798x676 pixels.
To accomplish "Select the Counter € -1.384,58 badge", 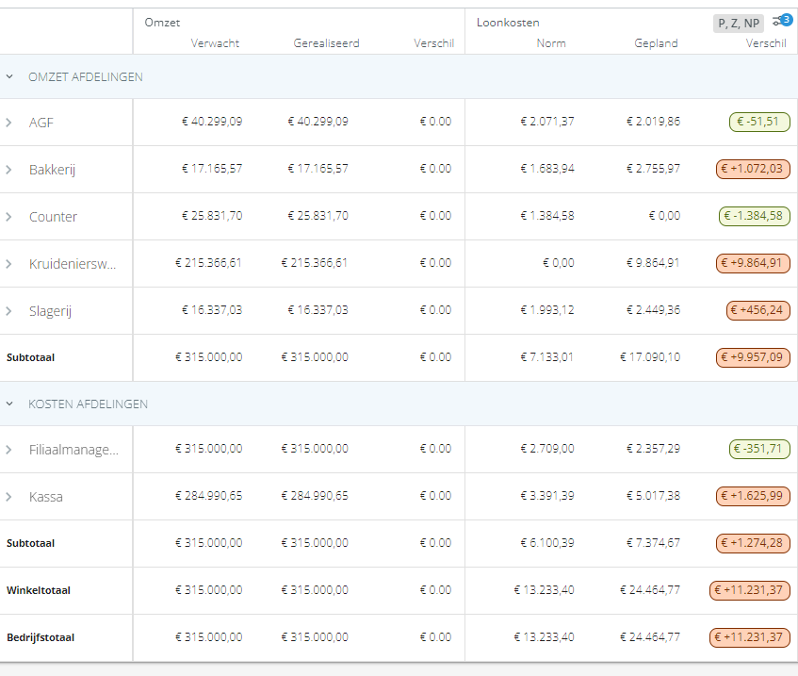I will click(755, 216).
